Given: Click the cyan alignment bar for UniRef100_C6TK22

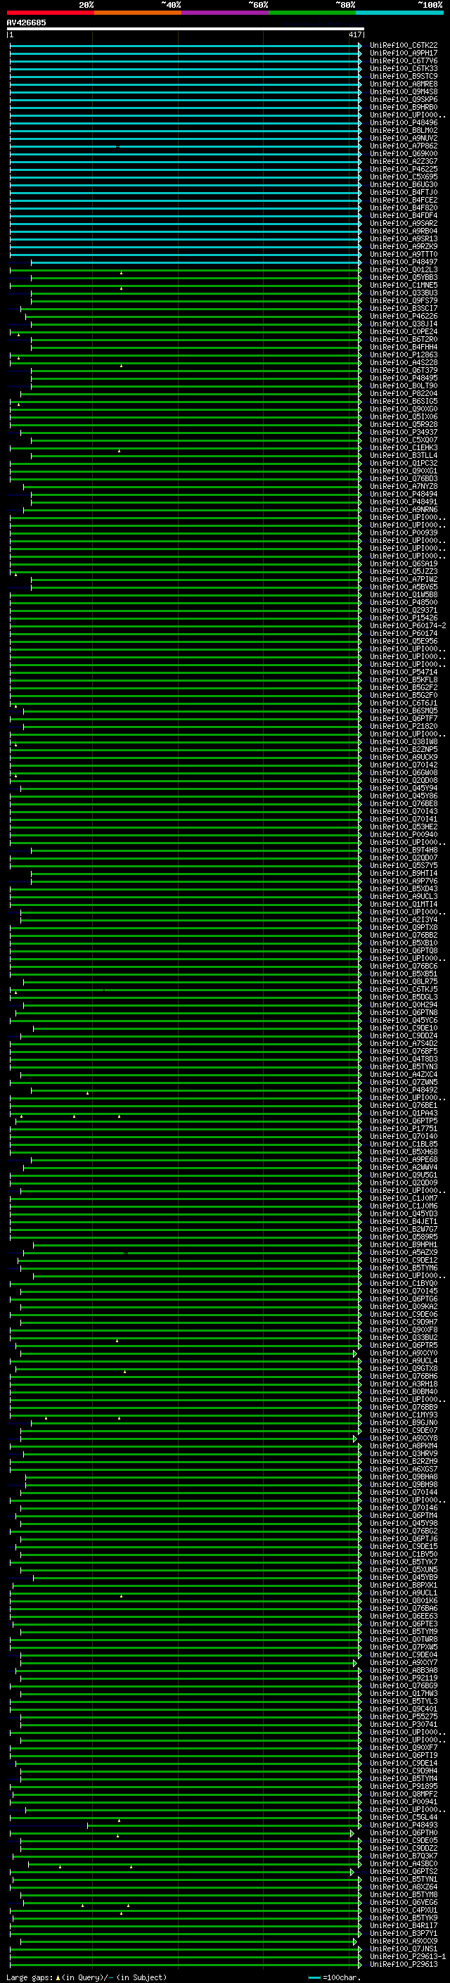Looking at the screenshot, I should 186,46.
